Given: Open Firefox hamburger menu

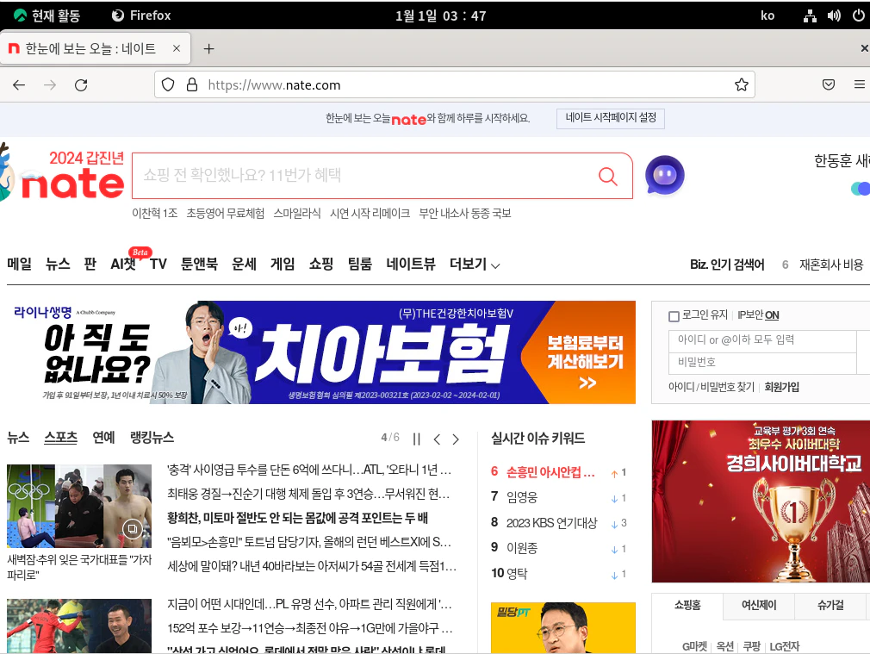Looking at the screenshot, I should 859,85.
